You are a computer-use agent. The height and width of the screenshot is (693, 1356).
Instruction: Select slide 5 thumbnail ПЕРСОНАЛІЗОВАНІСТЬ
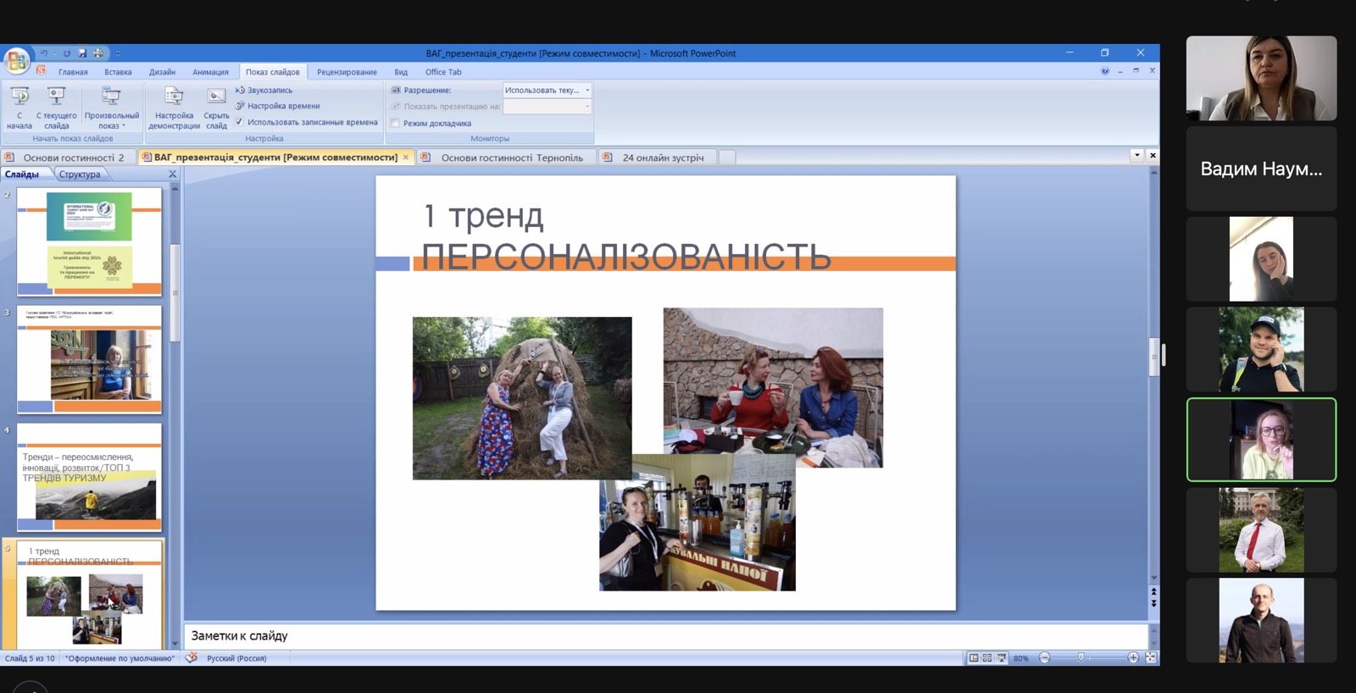tap(89, 595)
